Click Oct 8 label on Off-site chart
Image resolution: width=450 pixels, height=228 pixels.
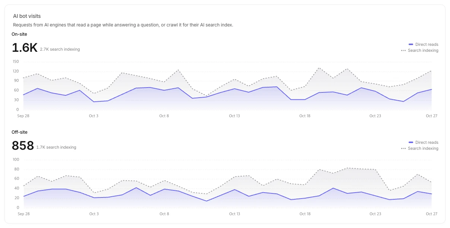tap(164, 214)
